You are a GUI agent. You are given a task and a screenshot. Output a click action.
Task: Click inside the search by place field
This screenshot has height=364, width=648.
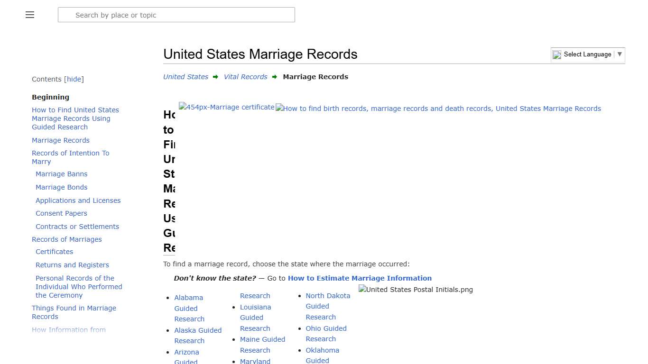point(176,15)
